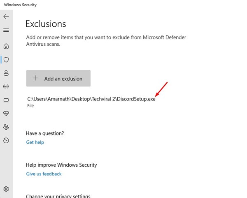Open the 'Get help' link
Viewport: 247px width, 198px height.
click(35, 142)
